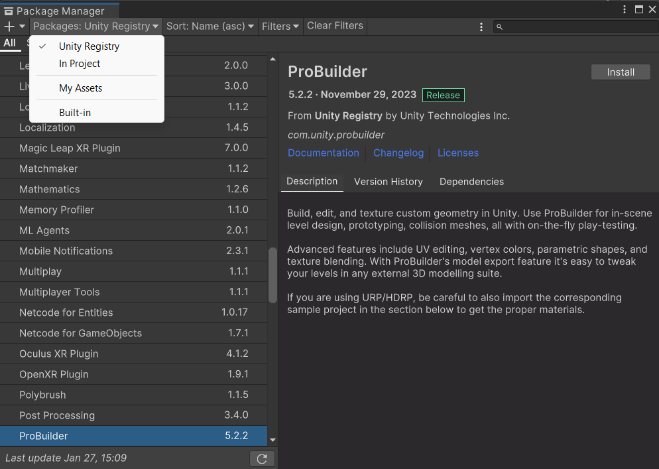
Task: Click the version 3.0.0 package row
Action: click(x=134, y=86)
